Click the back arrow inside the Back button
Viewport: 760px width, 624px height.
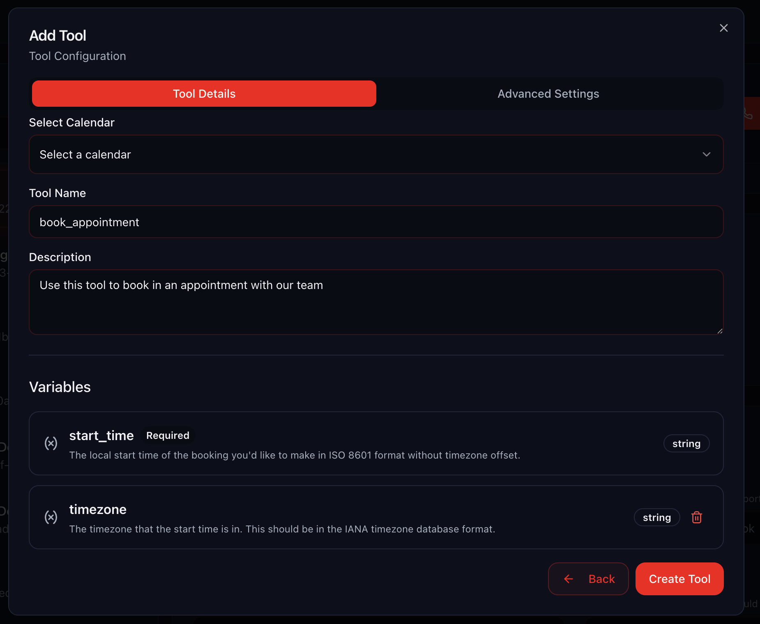pos(569,579)
